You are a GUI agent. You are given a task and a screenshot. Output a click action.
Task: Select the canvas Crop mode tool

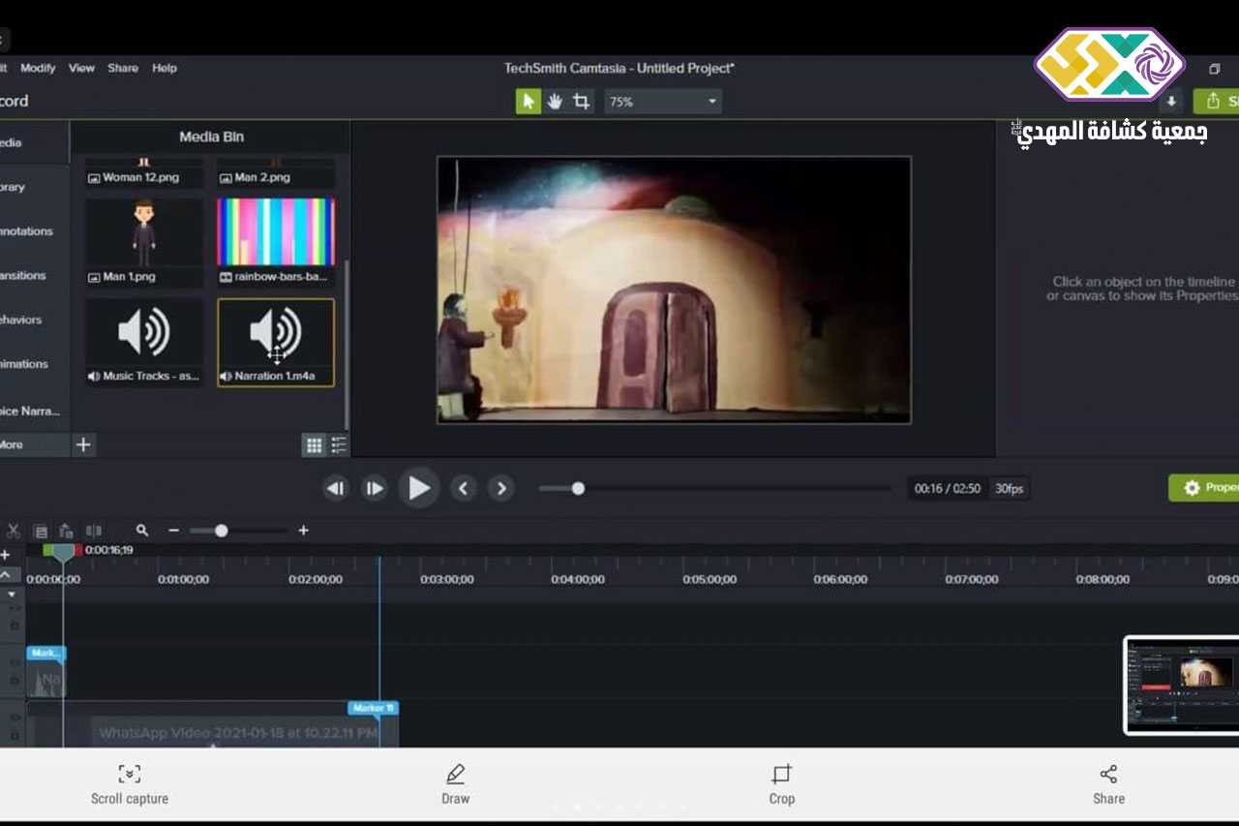coord(581,102)
